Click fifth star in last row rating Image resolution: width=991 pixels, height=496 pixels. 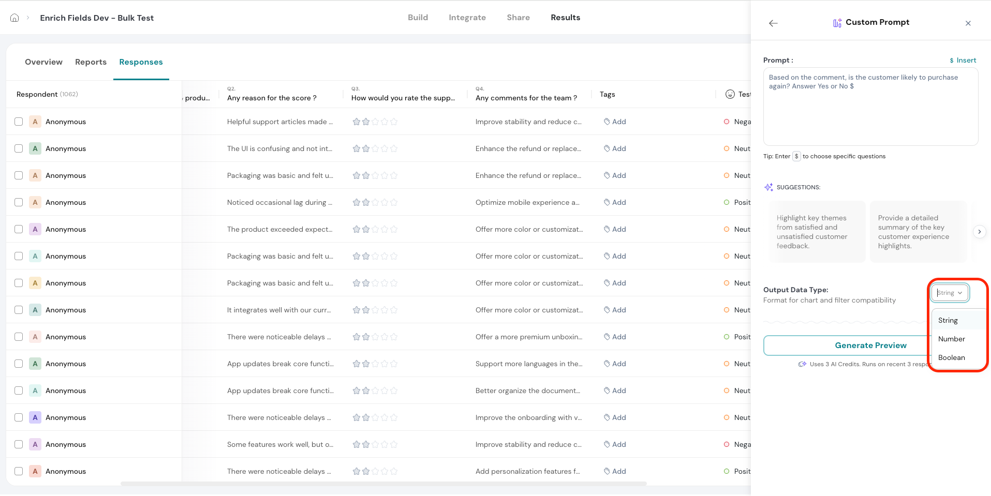coord(394,471)
